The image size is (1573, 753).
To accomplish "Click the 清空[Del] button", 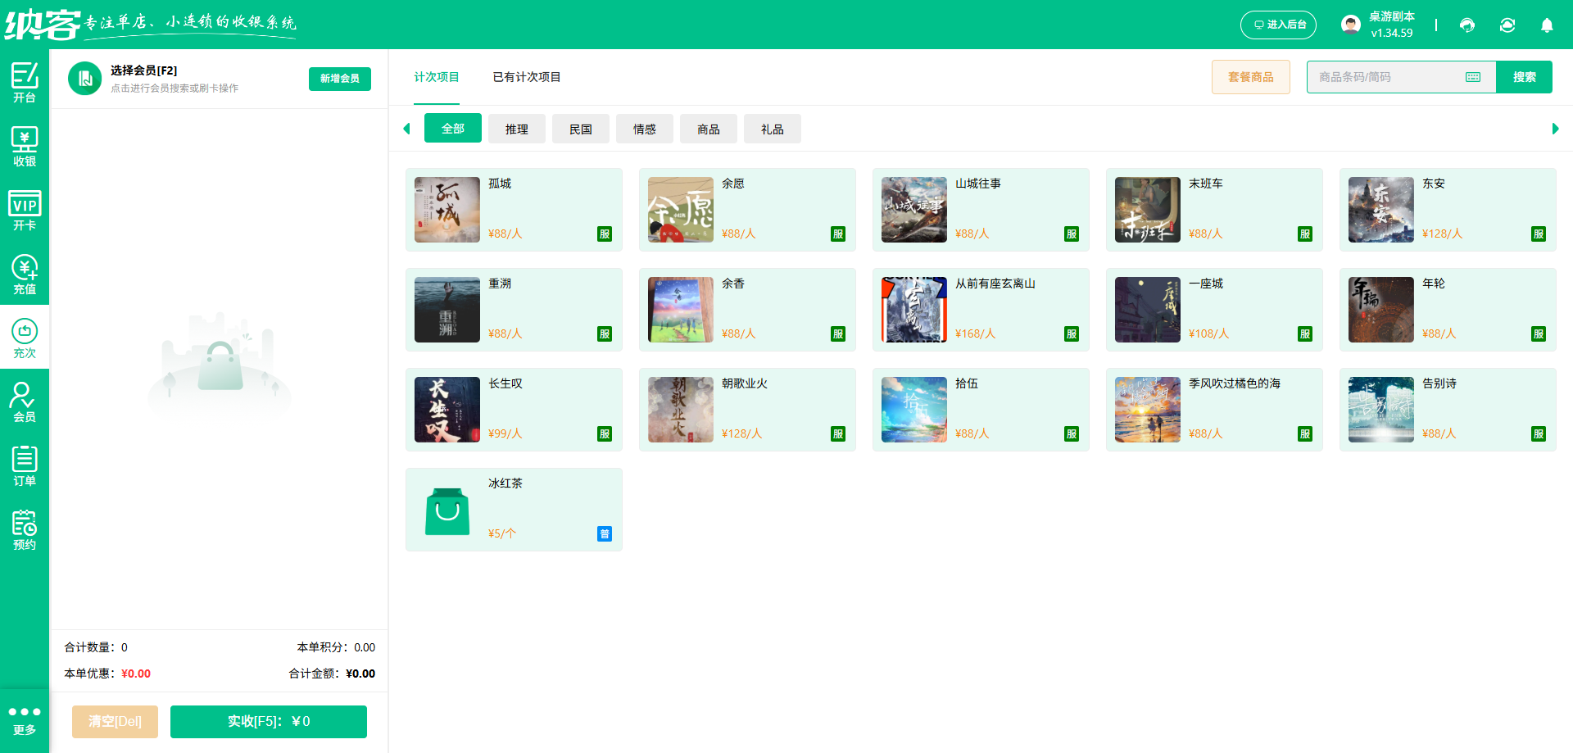I will [115, 722].
